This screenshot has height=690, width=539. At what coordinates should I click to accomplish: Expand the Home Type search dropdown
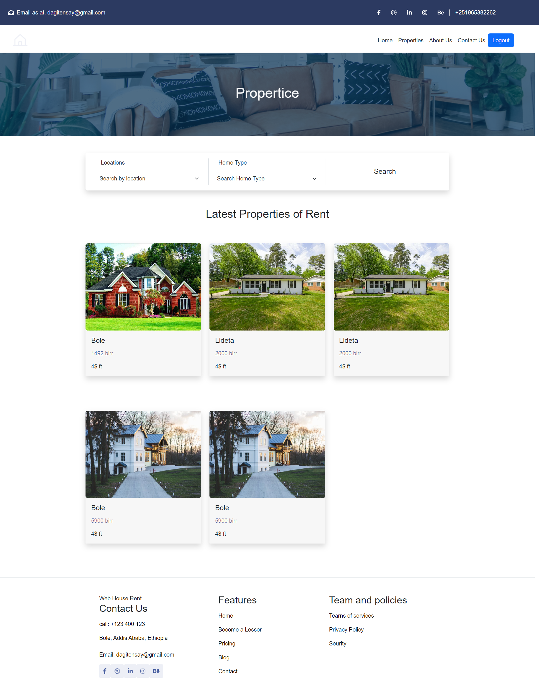pos(267,179)
